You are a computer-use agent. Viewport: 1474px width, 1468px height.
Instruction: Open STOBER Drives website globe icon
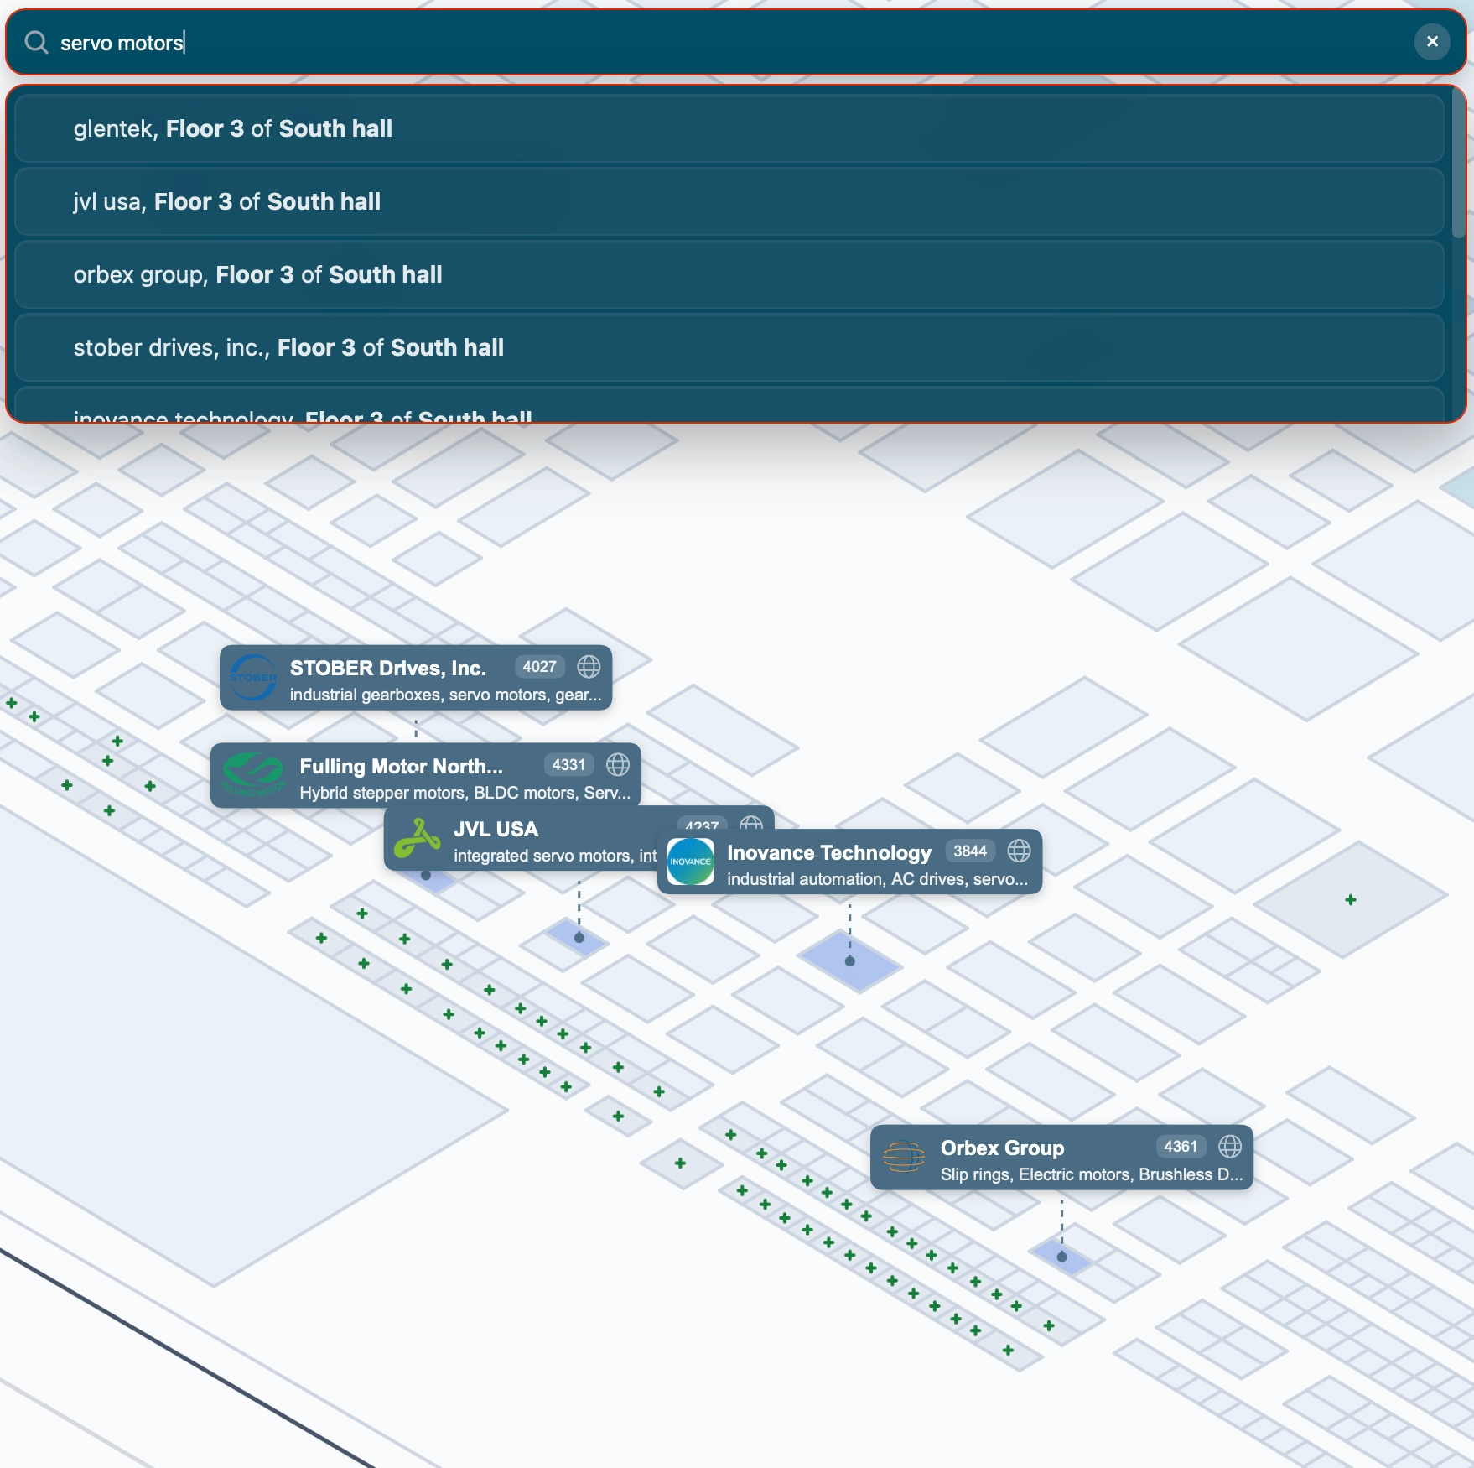click(589, 667)
